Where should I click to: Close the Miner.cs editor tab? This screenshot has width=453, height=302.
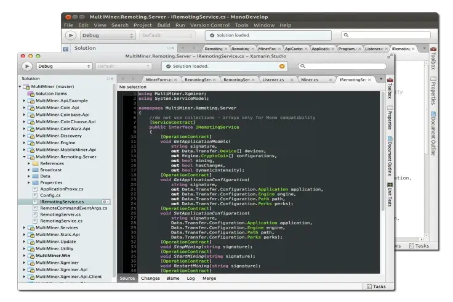point(331,80)
